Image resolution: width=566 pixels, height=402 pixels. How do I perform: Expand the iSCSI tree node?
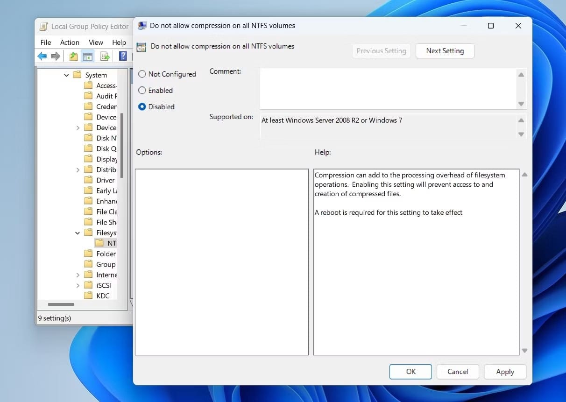(x=78, y=285)
